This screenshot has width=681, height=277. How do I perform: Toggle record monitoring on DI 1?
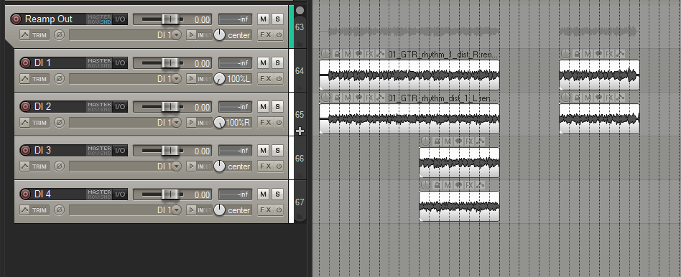(x=191, y=79)
